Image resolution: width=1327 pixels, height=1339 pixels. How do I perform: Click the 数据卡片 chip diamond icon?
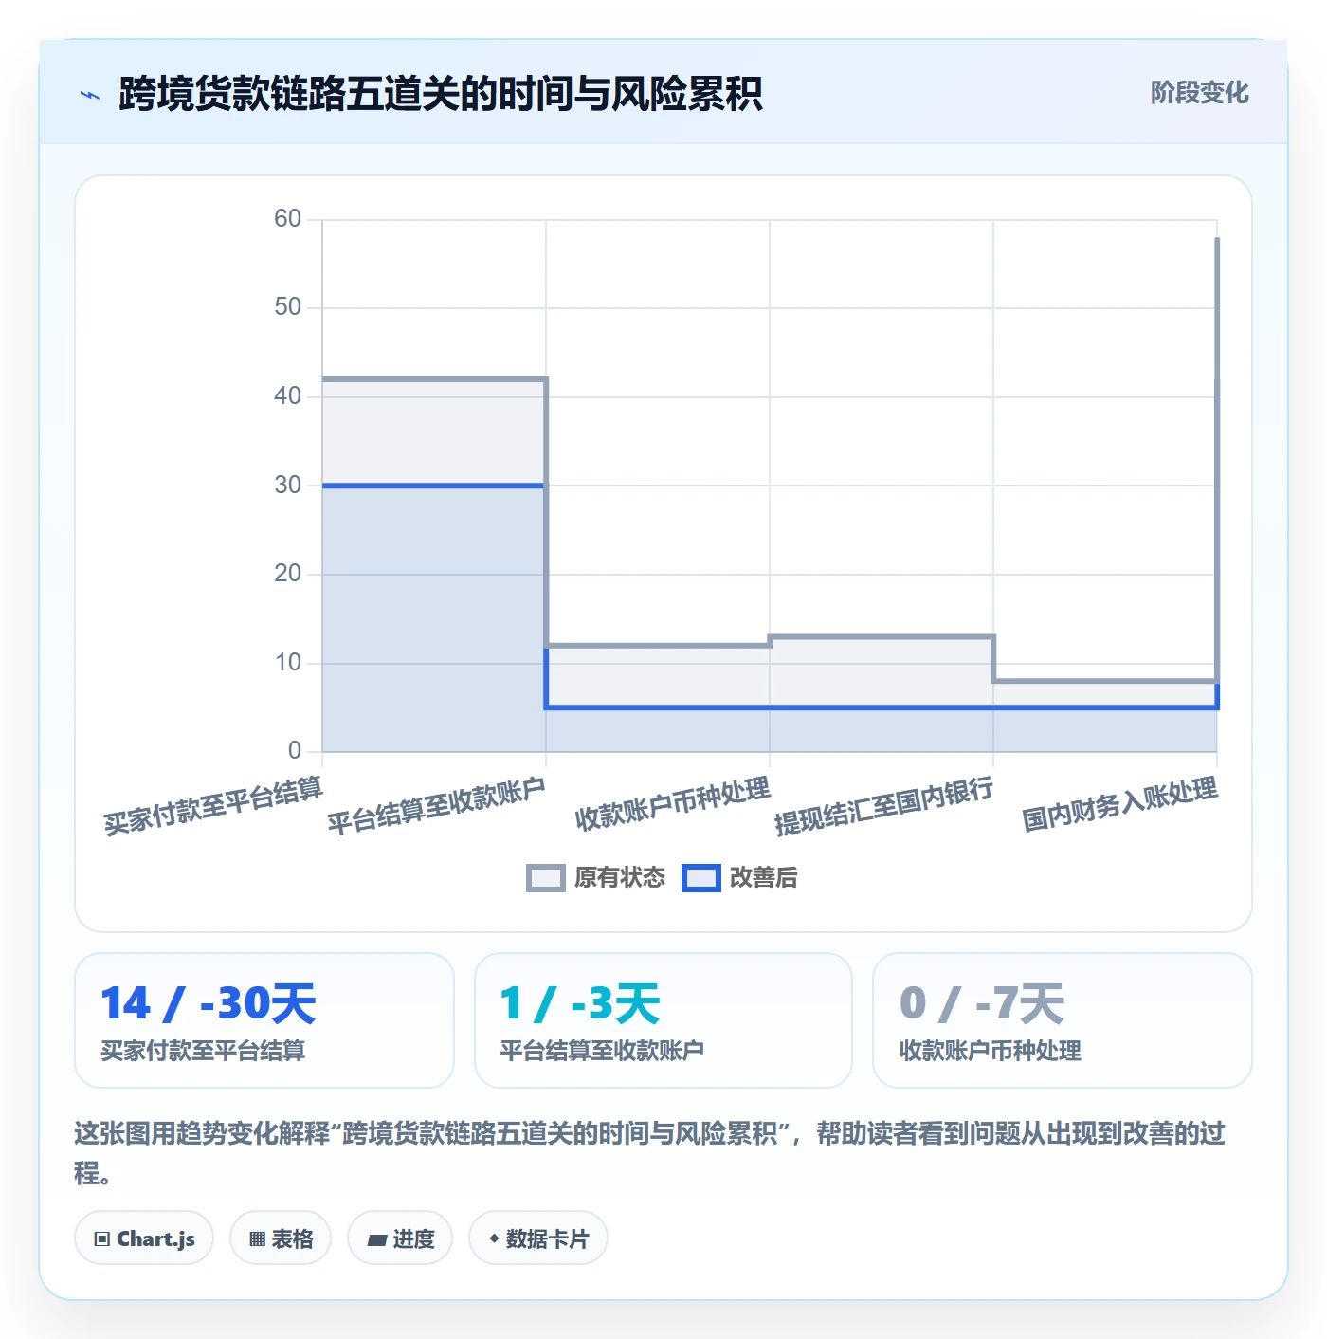(x=494, y=1238)
